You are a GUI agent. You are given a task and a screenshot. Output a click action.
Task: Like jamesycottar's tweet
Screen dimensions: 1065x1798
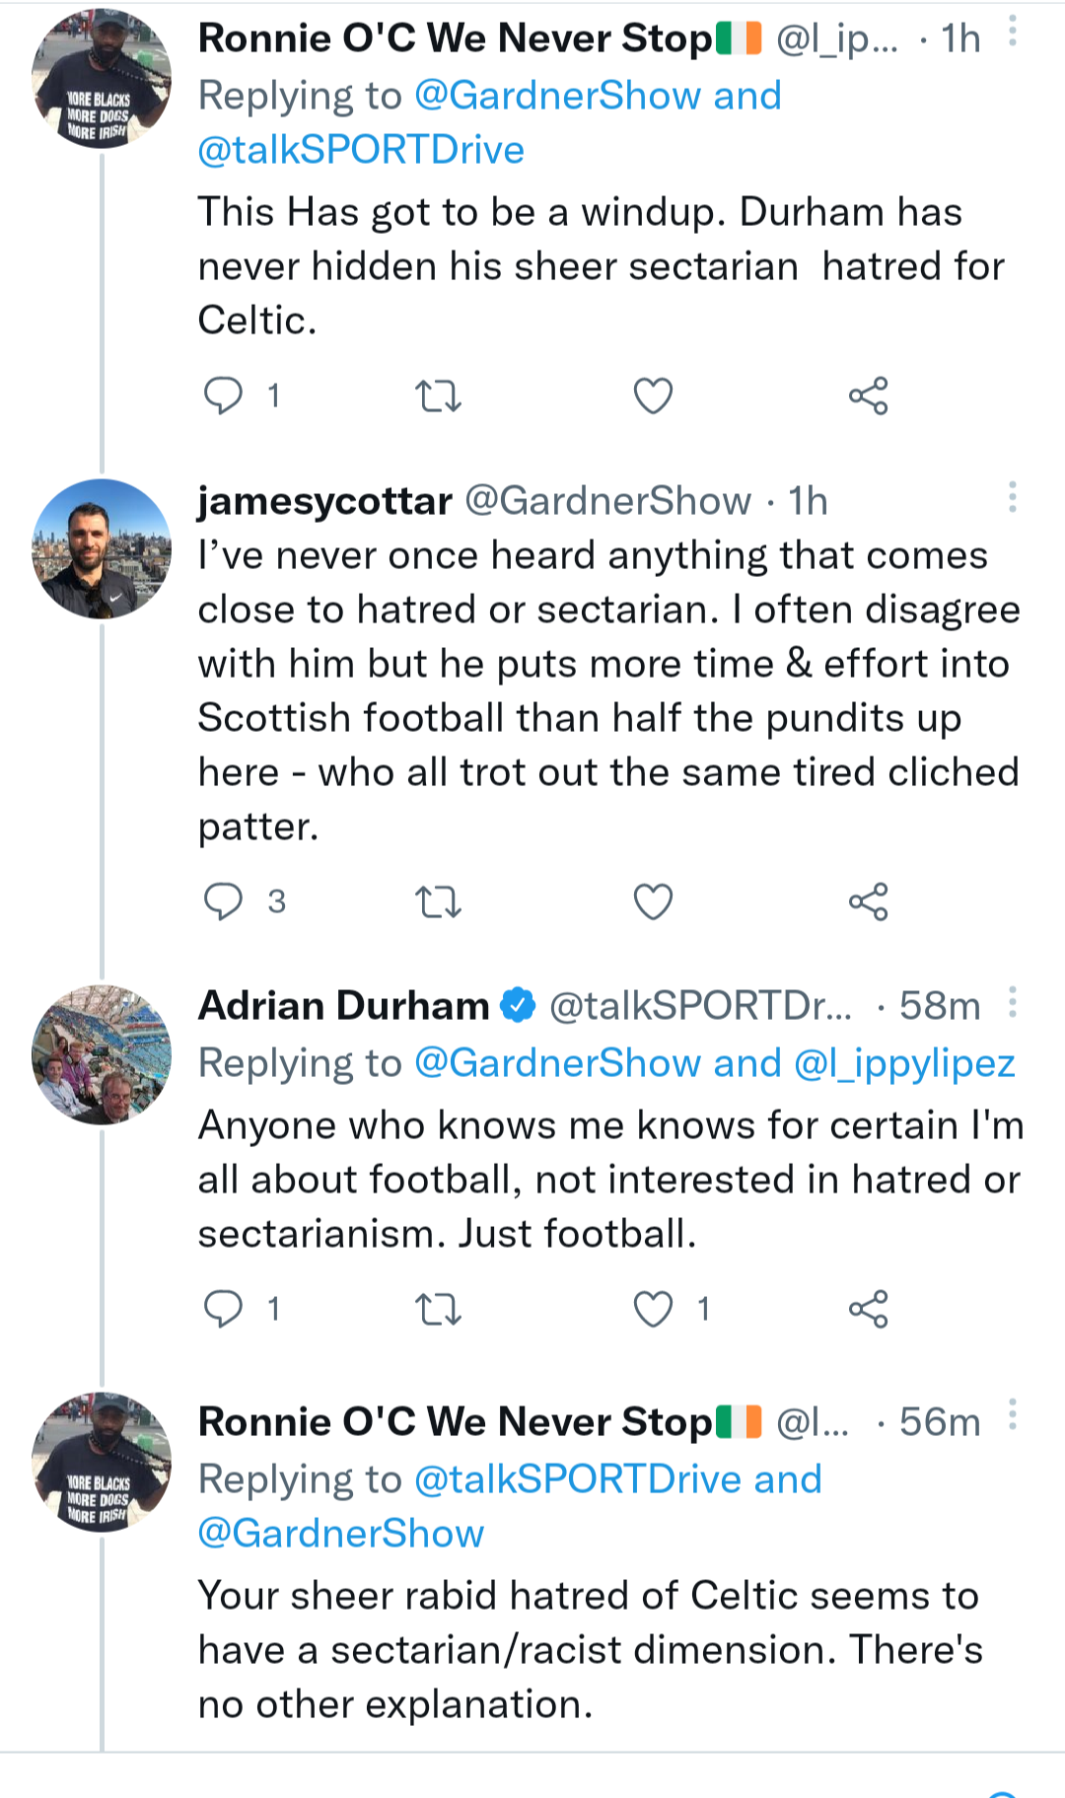(653, 901)
